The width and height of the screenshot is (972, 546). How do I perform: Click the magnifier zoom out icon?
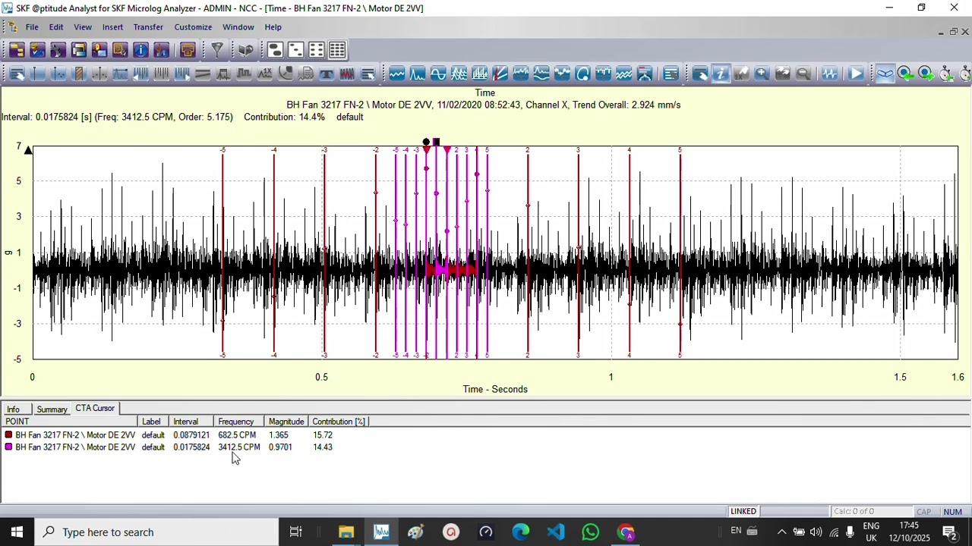click(803, 74)
